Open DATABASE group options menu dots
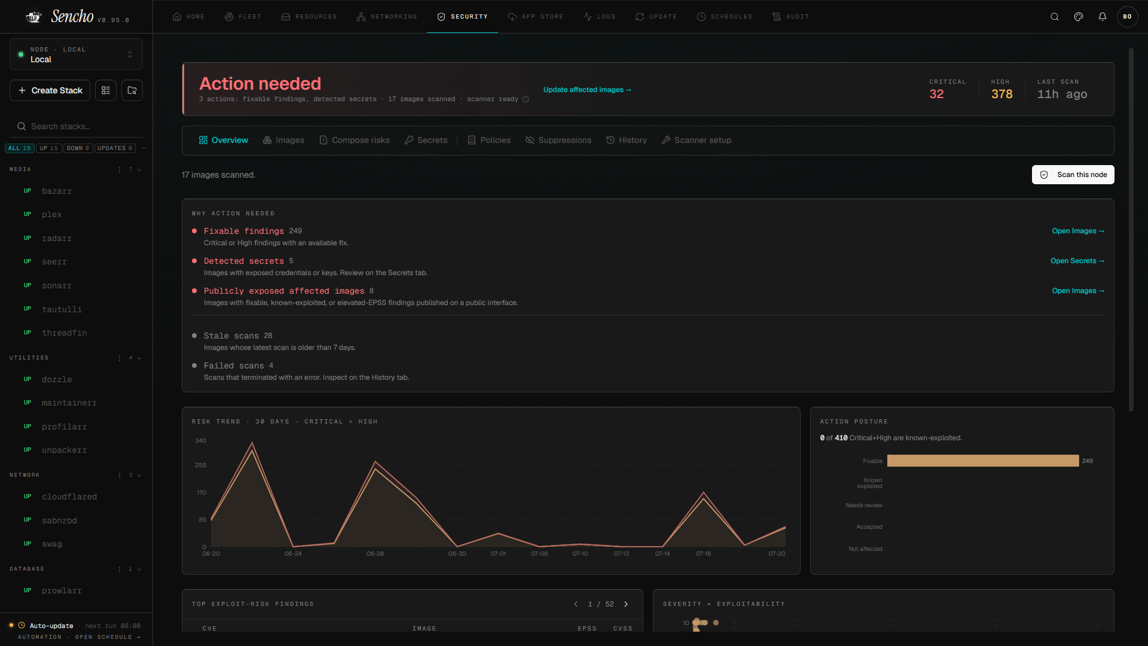 coord(120,569)
